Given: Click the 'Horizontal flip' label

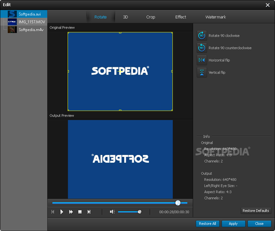Looking at the screenshot, I should pyautogui.click(x=219, y=60).
